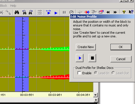
Task: Click the wrench tools toolbar icon
Action: point(8,12)
